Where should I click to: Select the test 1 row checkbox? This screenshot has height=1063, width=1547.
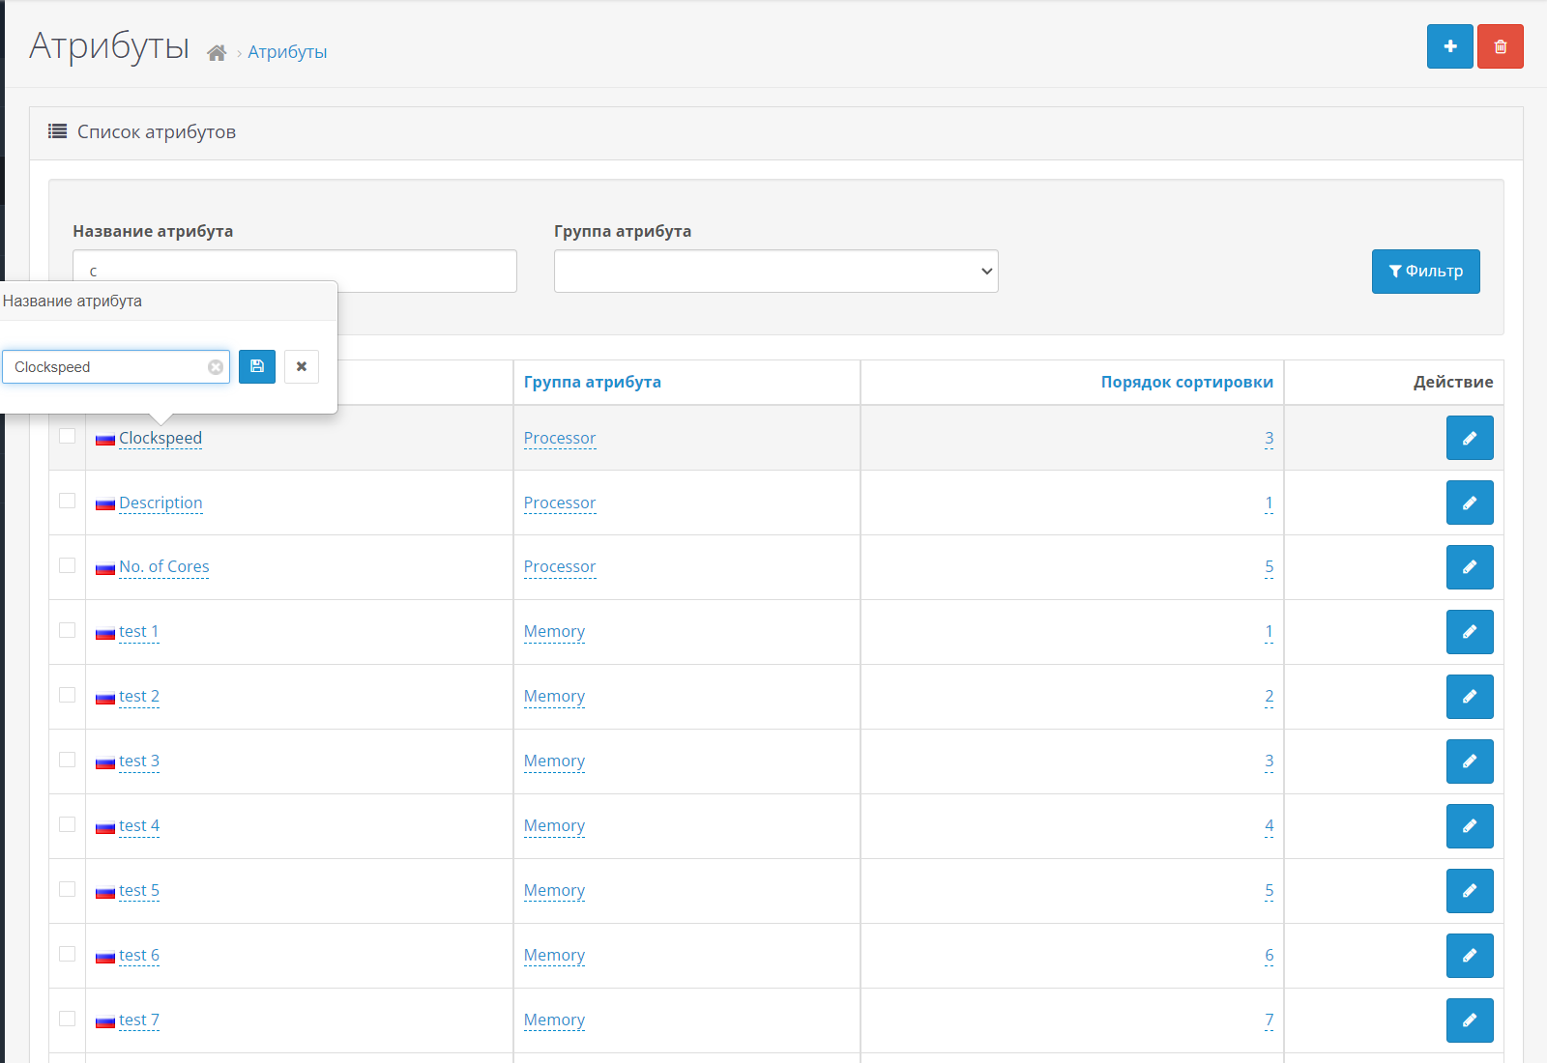(x=67, y=630)
